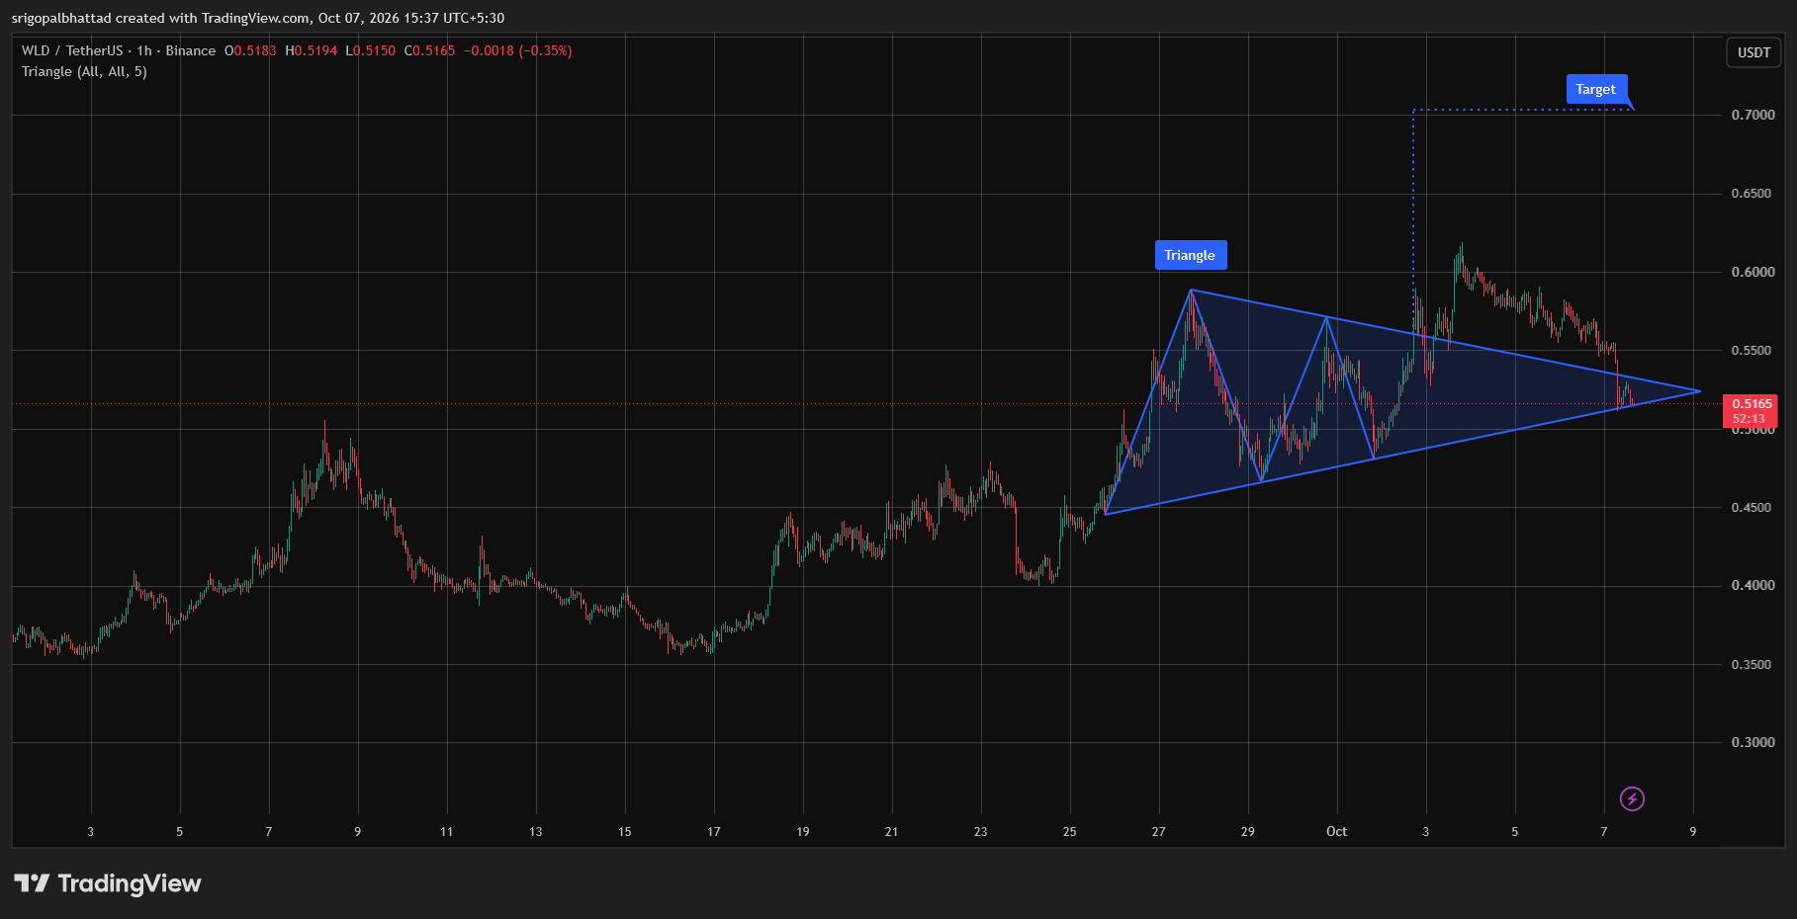The width and height of the screenshot is (1797, 919).
Task: Click the 0.5194 high price value in legend
Action: tap(315, 50)
